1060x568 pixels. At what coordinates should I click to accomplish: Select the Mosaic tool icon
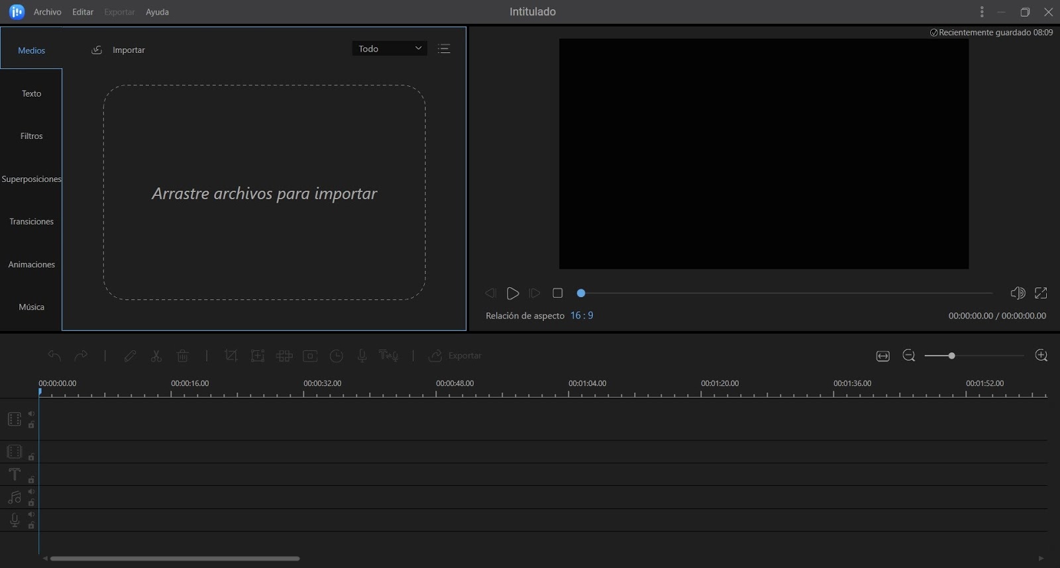[x=284, y=355]
